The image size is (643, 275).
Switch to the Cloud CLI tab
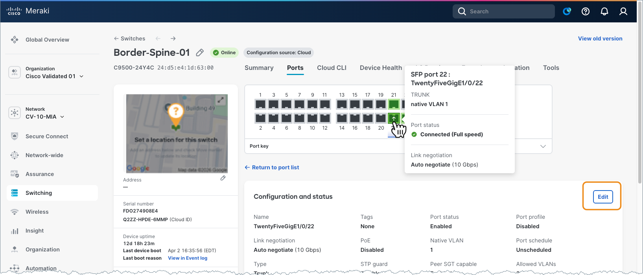332,68
